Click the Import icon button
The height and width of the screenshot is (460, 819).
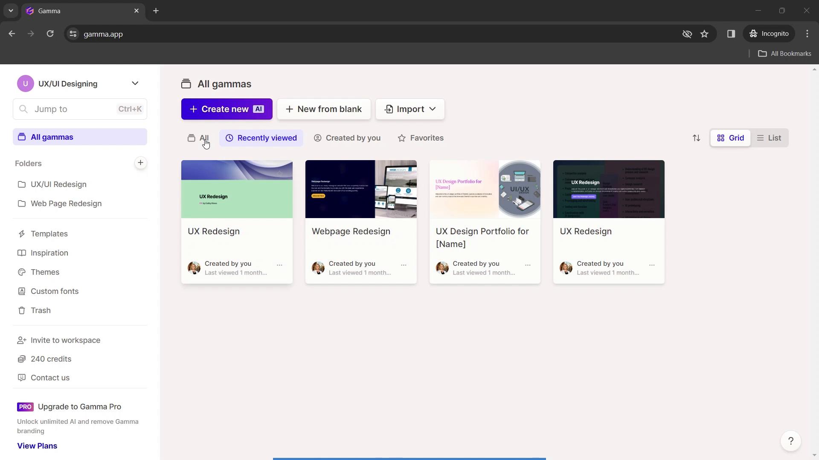coord(389,109)
